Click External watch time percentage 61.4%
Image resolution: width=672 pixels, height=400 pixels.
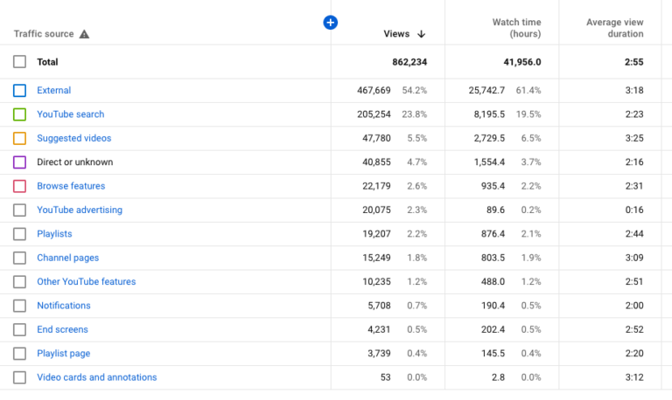click(528, 90)
